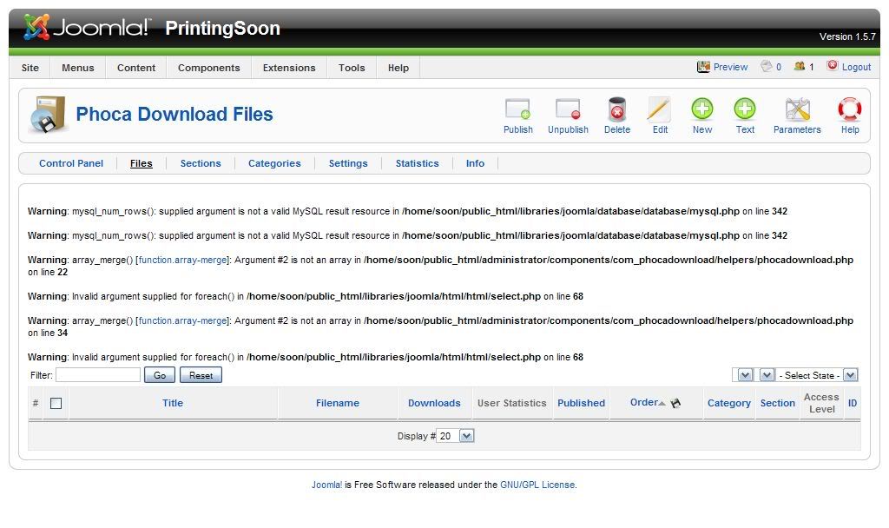This screenshot has height=528, width=889.
Task: Open the Menus menu
Action: coord(77,68)
